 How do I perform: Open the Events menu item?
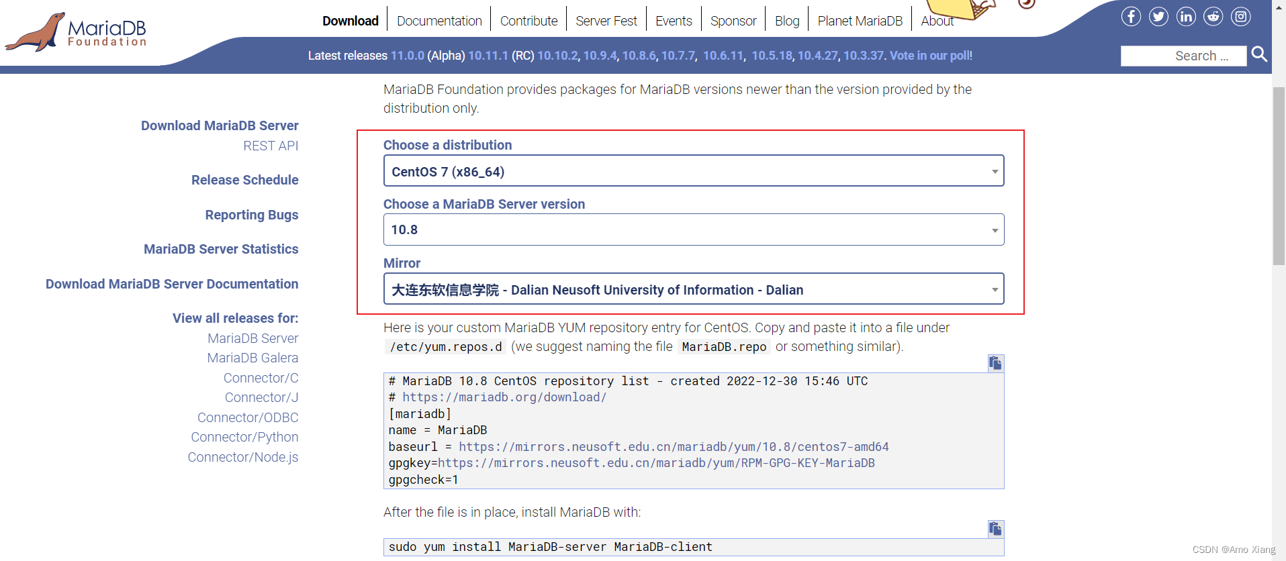(x=674, y=21)
